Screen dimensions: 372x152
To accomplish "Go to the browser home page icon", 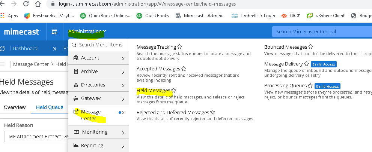I will click(38, 4).
